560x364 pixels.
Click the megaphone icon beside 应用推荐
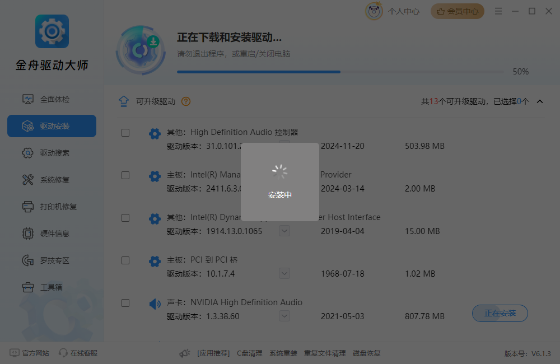(x=185, y=353)
